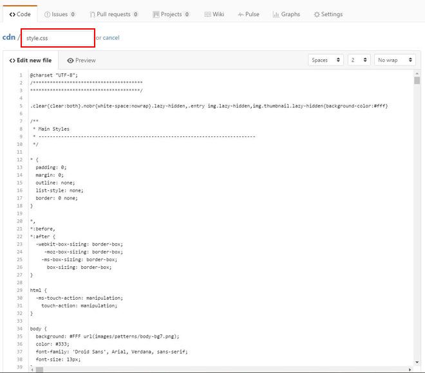This screenshot has height=373, width=425.
Task: View the Graphs tab
Action: [x=286, y=14]
